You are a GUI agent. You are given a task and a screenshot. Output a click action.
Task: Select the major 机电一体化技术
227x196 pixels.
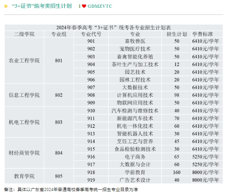[135, 126]
